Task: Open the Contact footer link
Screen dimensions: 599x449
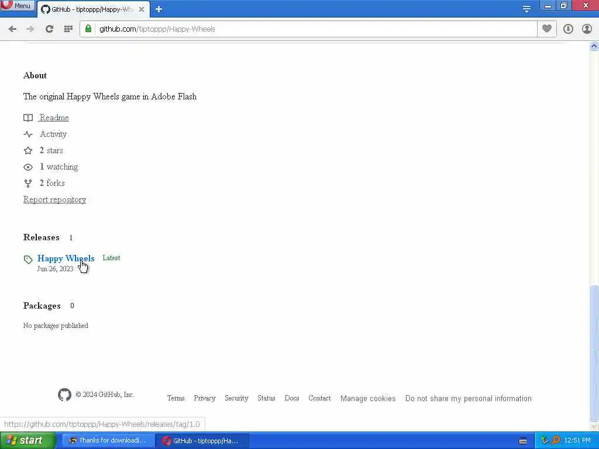Action: [x=319, y=398]
